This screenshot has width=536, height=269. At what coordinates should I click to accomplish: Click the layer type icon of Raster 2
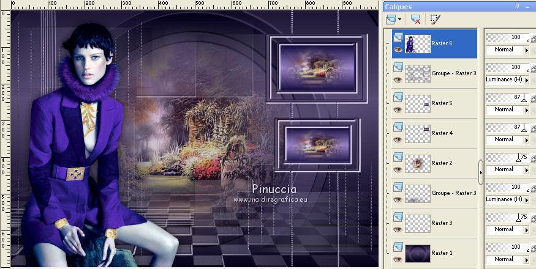coord(398,157)
